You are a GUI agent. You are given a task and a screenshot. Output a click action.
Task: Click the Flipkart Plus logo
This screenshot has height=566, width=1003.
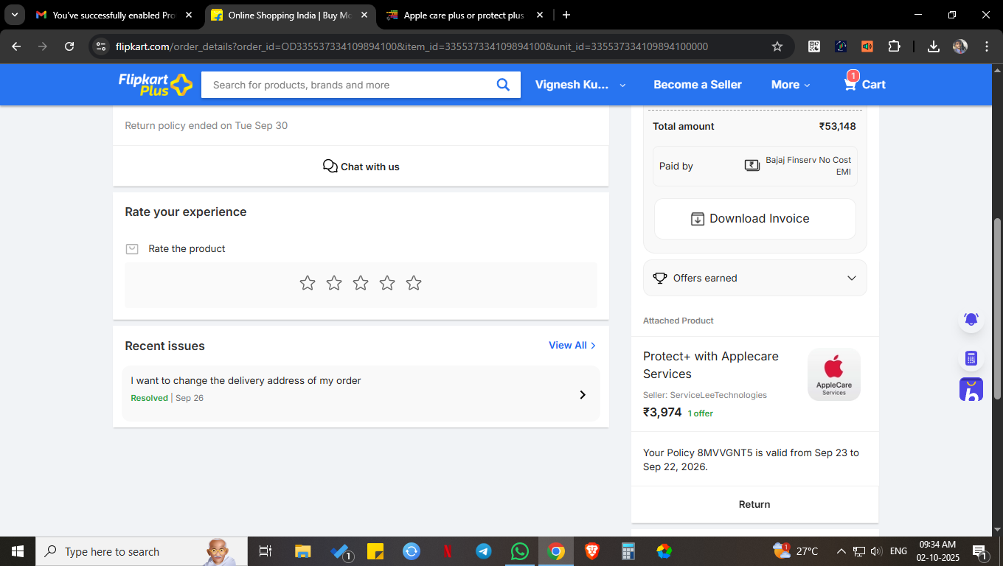[x=155, y=84]
